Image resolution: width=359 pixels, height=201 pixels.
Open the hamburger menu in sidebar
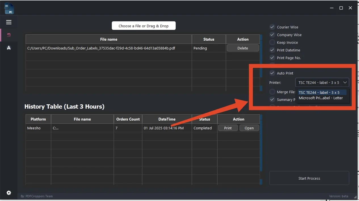tap(9, 22)
